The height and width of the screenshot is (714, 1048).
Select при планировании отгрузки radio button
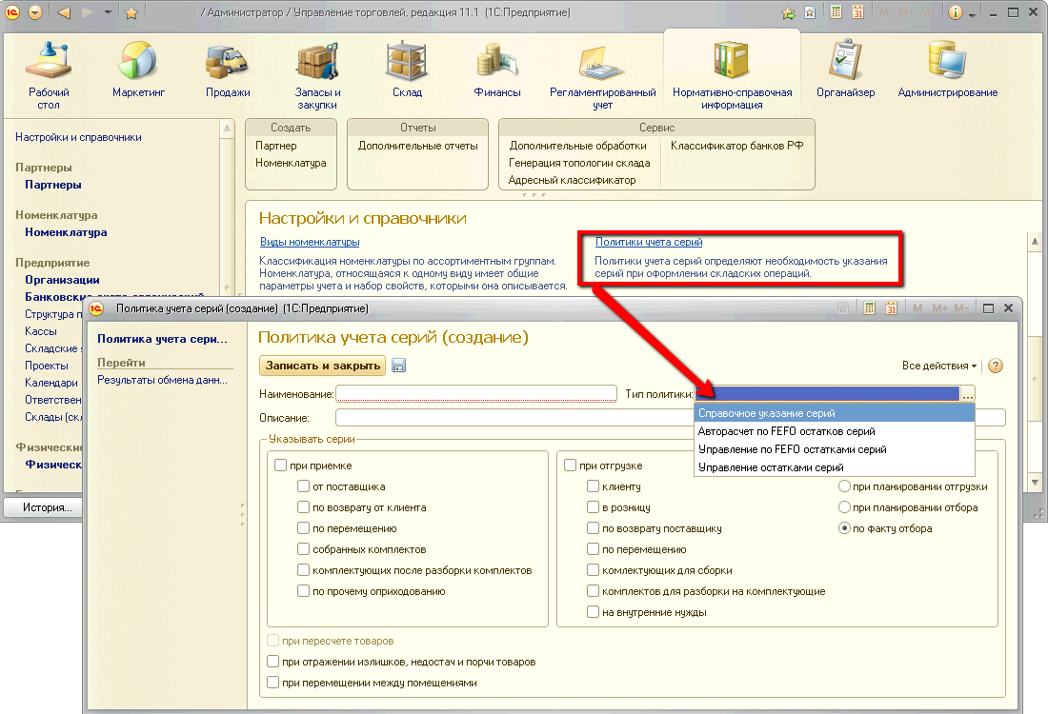pos(844,486)
